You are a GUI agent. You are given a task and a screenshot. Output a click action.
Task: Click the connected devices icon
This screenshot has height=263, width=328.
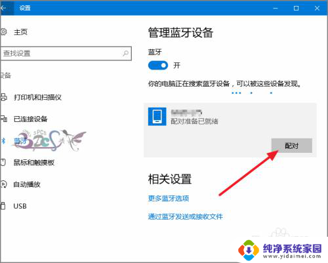4,119
